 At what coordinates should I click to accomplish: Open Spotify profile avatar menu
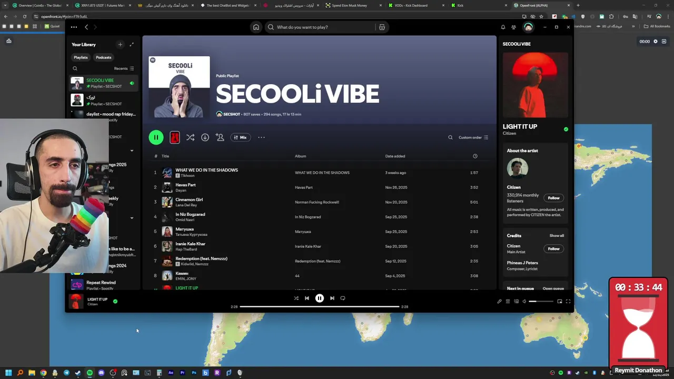528,27
